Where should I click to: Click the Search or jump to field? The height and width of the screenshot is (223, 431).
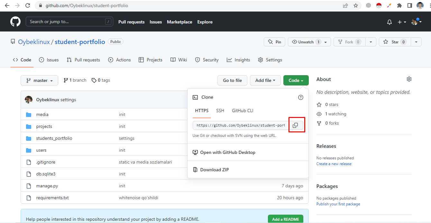69,22
